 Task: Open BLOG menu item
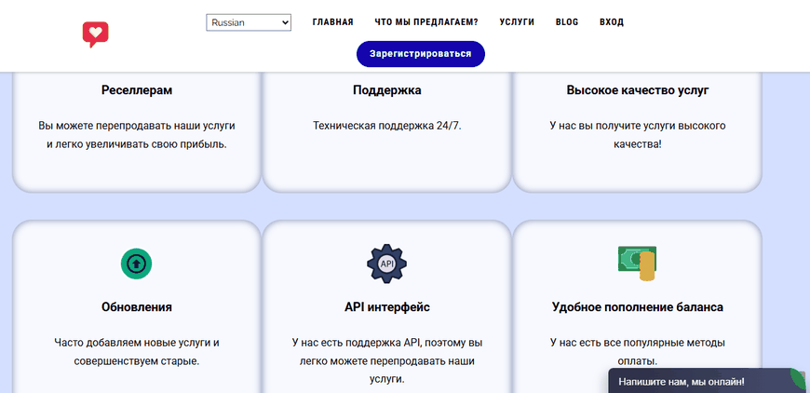(x=567, y=22)
